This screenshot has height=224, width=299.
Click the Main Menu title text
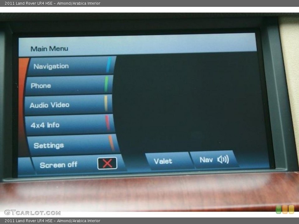point(49,49)
